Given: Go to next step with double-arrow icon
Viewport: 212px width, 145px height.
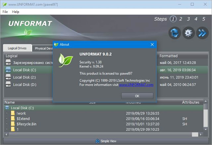Looking at the screenshot, I should pyautogui.click(x=202, y=33).
